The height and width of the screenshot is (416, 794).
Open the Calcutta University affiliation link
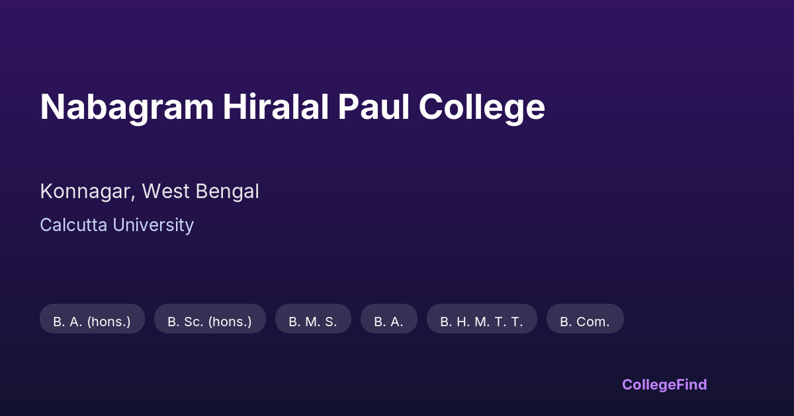[x=116, y=225]
